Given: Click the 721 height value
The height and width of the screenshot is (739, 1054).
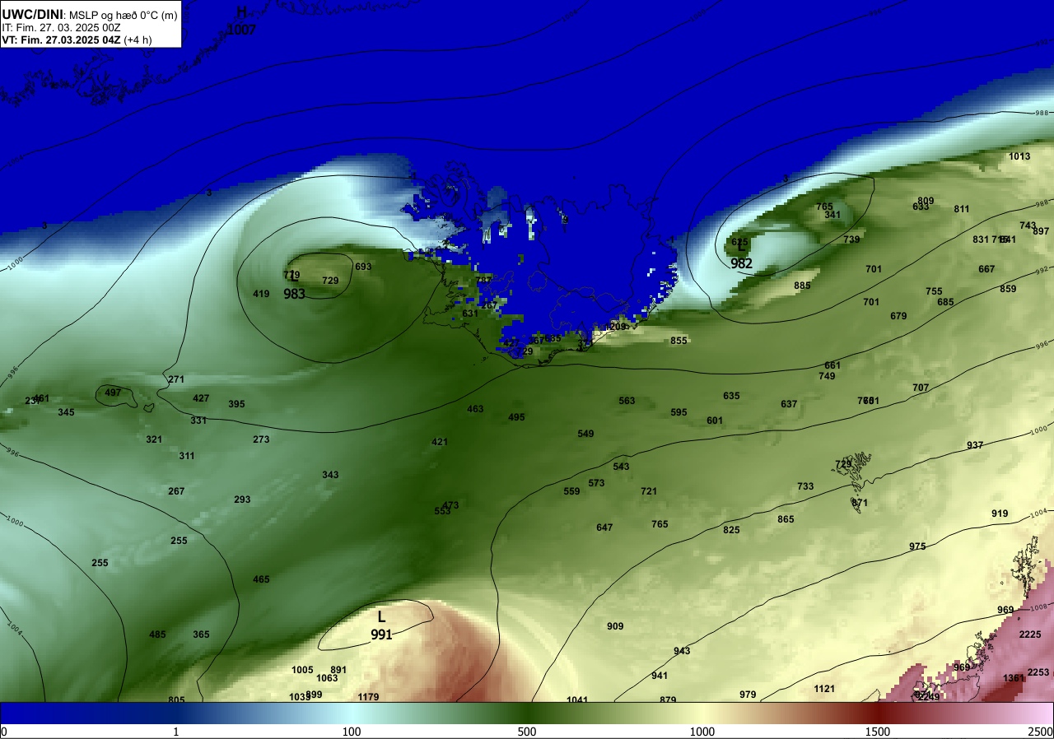Looking at the screenshot, I should tap(649, 491).
